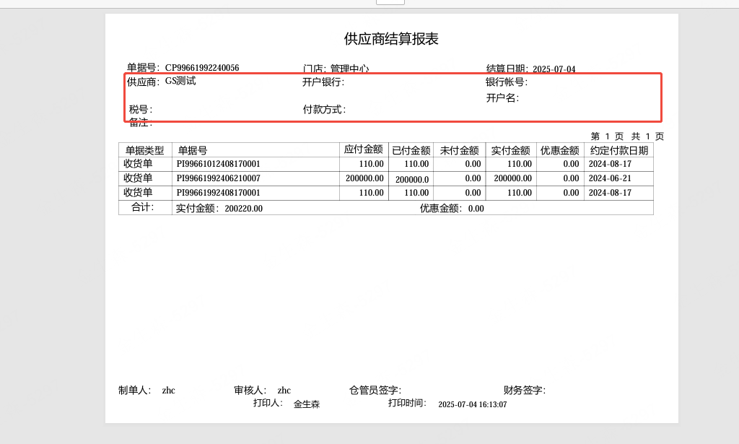
Task: Click 收货单 in row PI99661992408170001
Action: (138, 192)
